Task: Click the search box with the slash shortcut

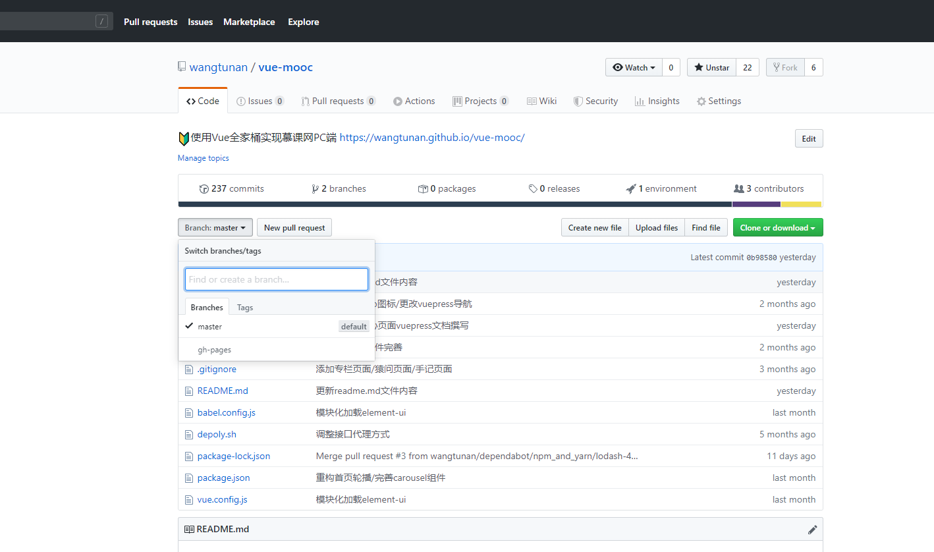Action: 57,21
